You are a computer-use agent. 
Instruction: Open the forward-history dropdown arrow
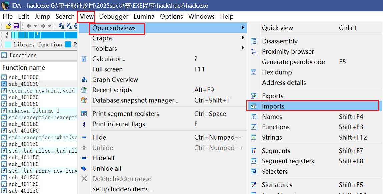click(50, 26)
